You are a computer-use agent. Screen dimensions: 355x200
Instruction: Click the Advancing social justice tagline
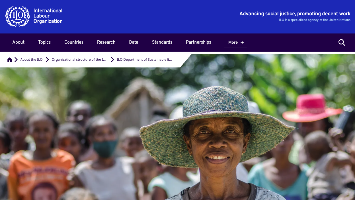tap(295, 14)
